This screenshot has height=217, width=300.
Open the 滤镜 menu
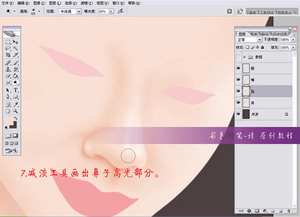86,3
